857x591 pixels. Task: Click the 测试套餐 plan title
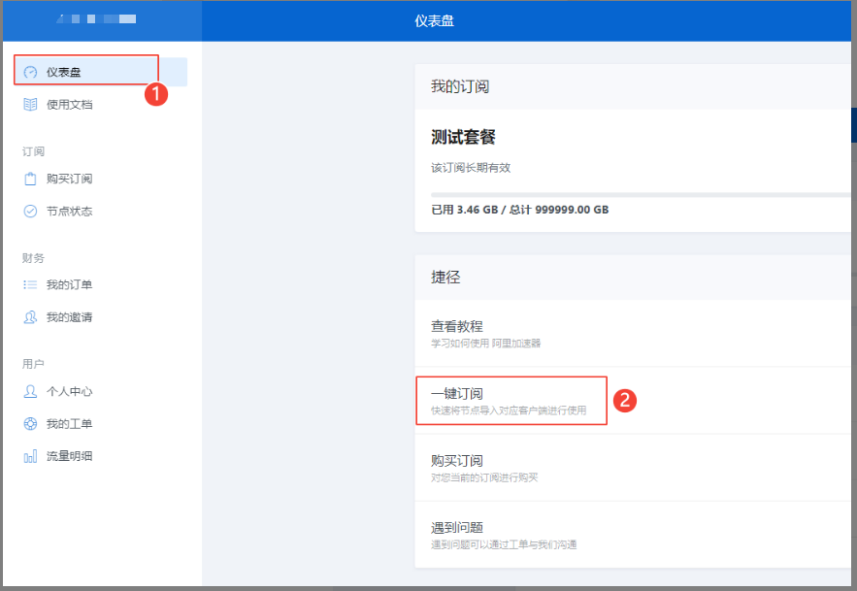tap(464, 137)
